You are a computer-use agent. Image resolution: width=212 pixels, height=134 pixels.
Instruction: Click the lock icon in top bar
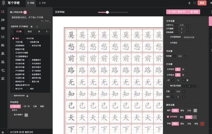click(x=189, y=3)
